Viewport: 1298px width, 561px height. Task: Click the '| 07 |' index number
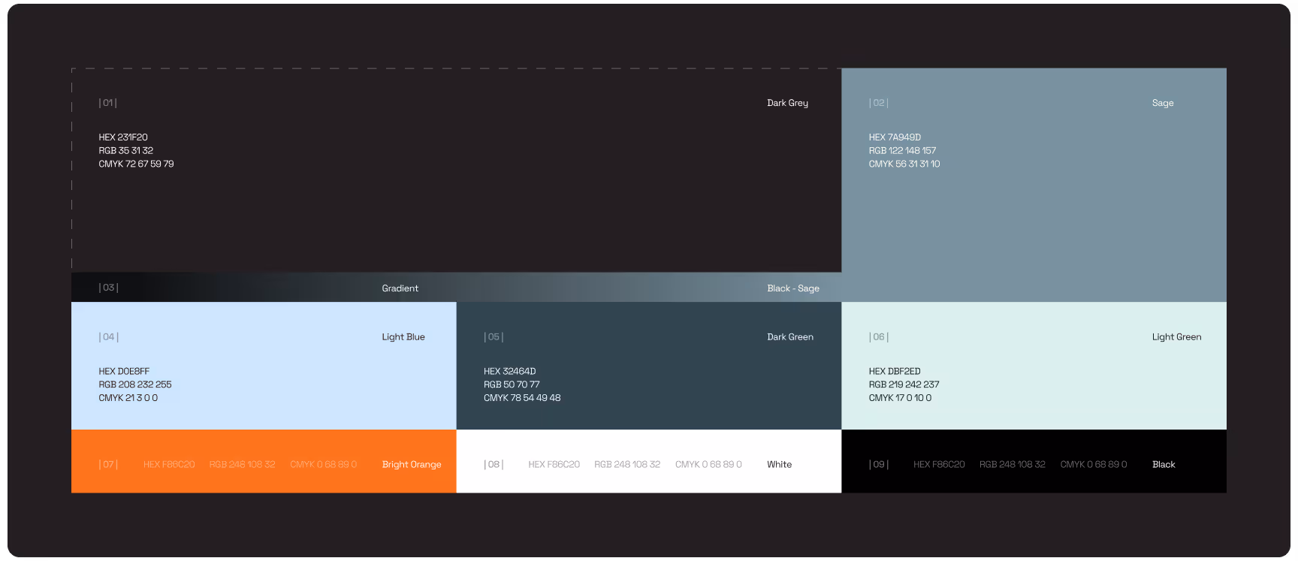tap(108, 465)
